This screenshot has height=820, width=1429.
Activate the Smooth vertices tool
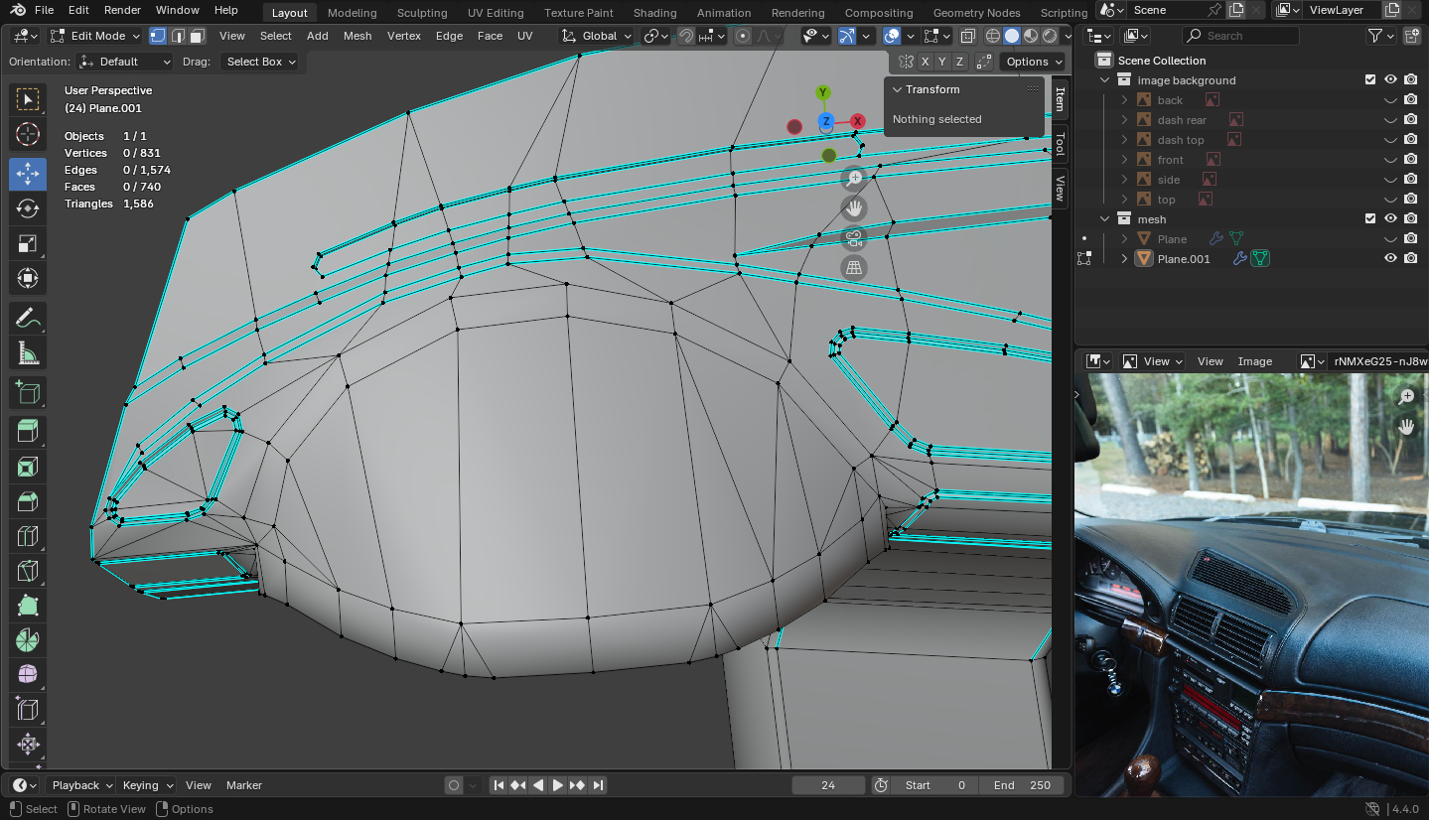click(x=28, y=675)
